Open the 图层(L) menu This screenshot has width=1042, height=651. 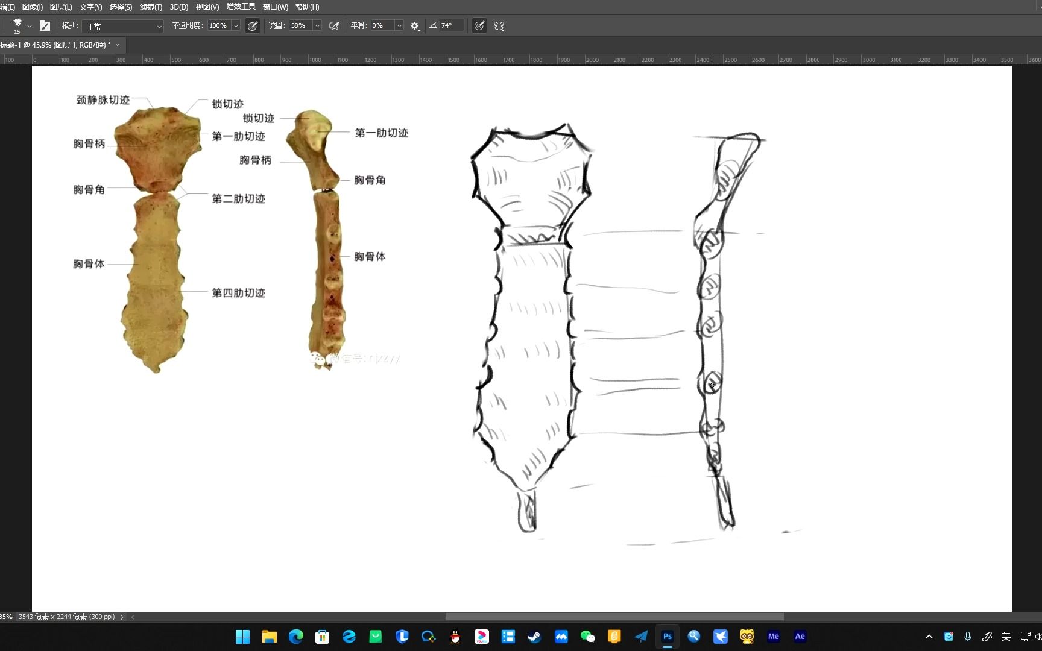(61, 7)
